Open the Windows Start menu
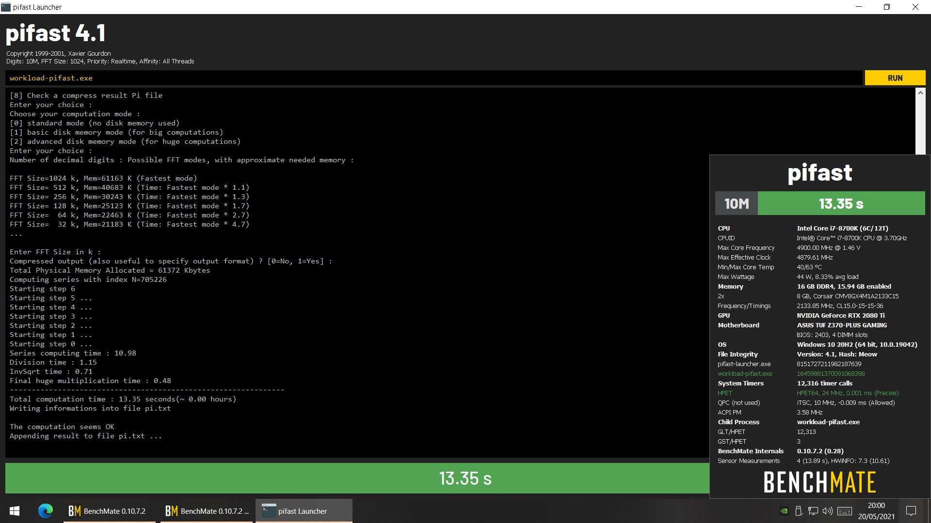931x523 pixels. pyautogui.click(x=15, y=511)
